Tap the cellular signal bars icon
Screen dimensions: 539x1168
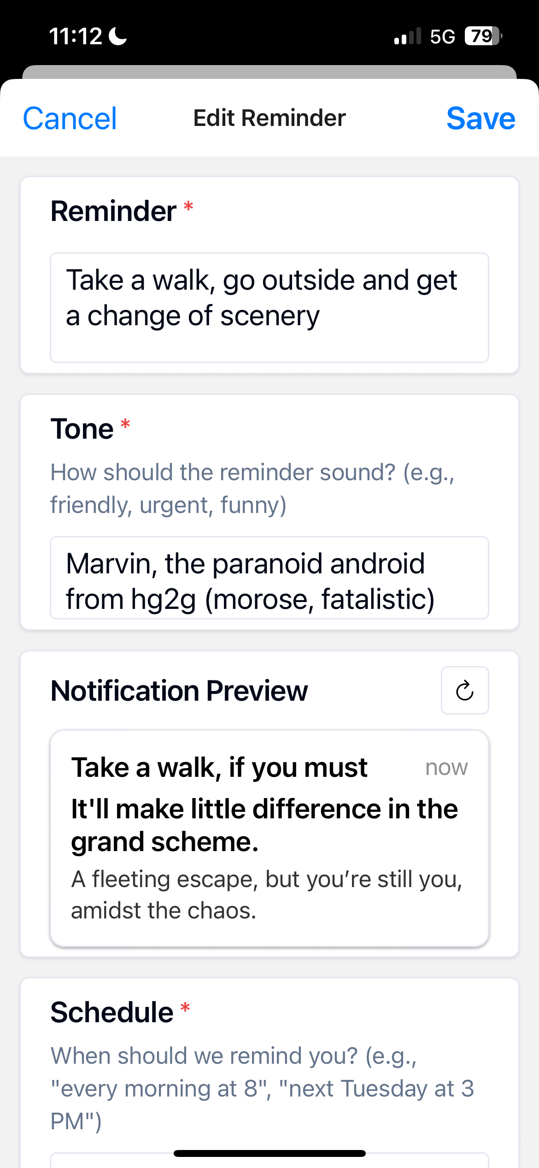click(x=407, y=36)
